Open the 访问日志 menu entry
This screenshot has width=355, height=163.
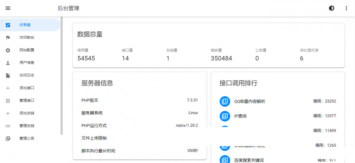30,75
